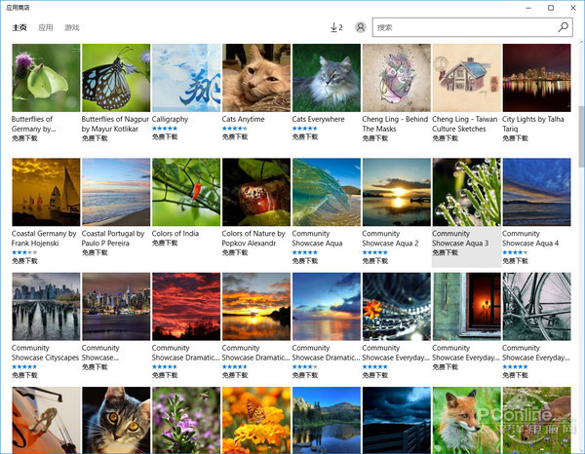Click 免费下载 under Cats Everywhere
585x454 pixels.
(x=306, y=137)
